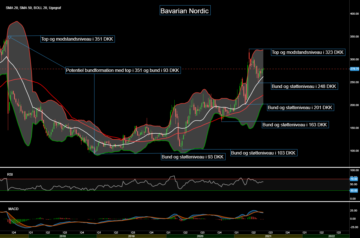Viewport: 360px width, 238px height.
Task: Click the current price tag 279.70
Action: point(354,69)
